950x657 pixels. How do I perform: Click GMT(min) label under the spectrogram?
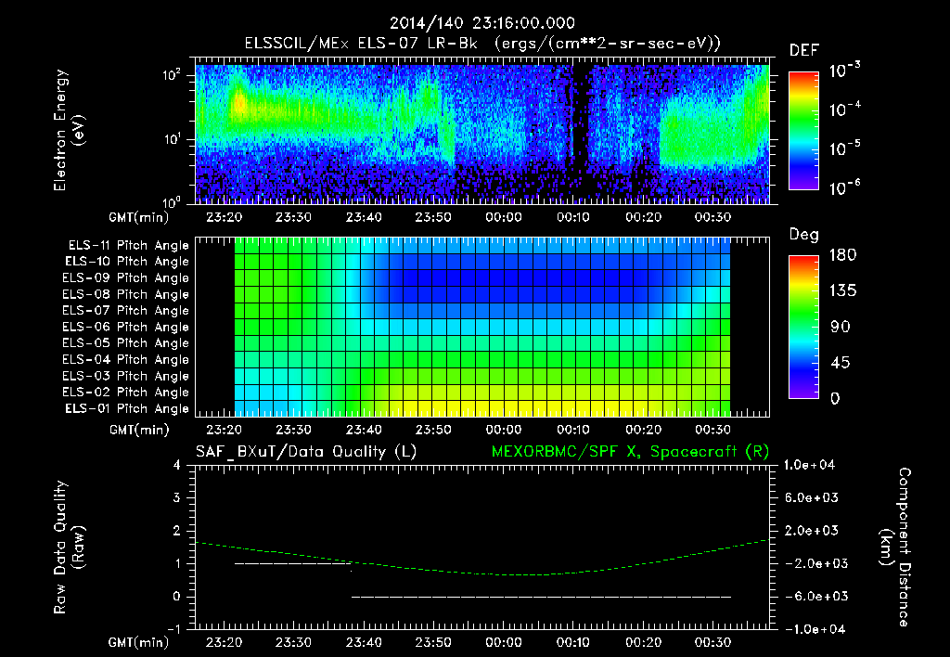pyautogui.click(x=138, y=217)
